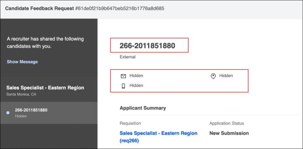This screenshot has width=303, height=149.
Task: Click the location pin icon
Action: point(213,76)
